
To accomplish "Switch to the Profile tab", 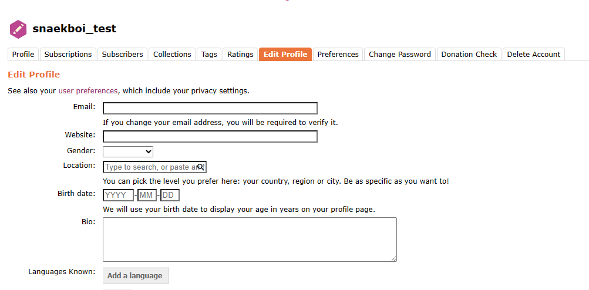I will click(x=23, y=55).
